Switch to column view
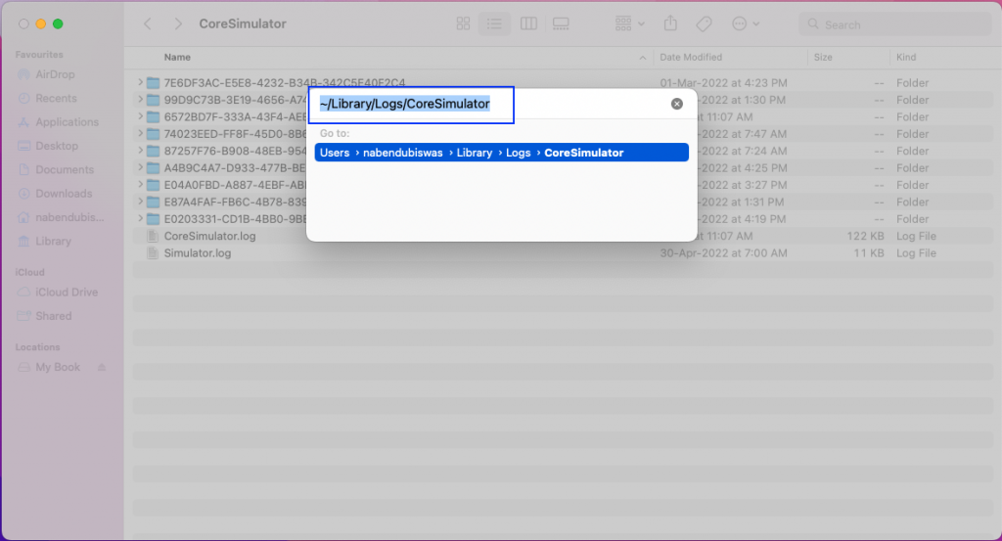The width and height of the screenshot is (1002, 541). coord(528,24)
